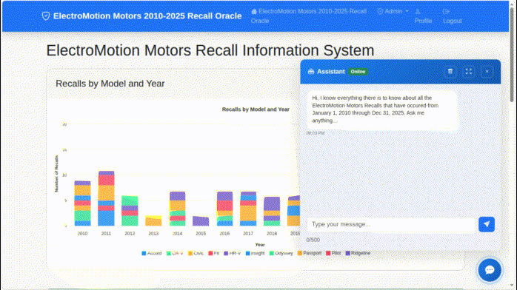
Task: Click the 2011 stacked bar in chart
Action: tap(106, 198)
